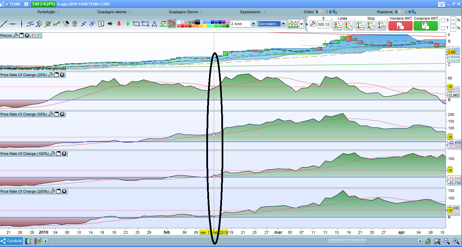Toggle the S percent checkbox
Viewport: 462px width, 247px height.
(x=443, y=20)
